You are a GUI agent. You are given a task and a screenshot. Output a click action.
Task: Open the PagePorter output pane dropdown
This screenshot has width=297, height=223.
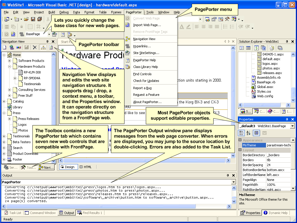(233, 182)
